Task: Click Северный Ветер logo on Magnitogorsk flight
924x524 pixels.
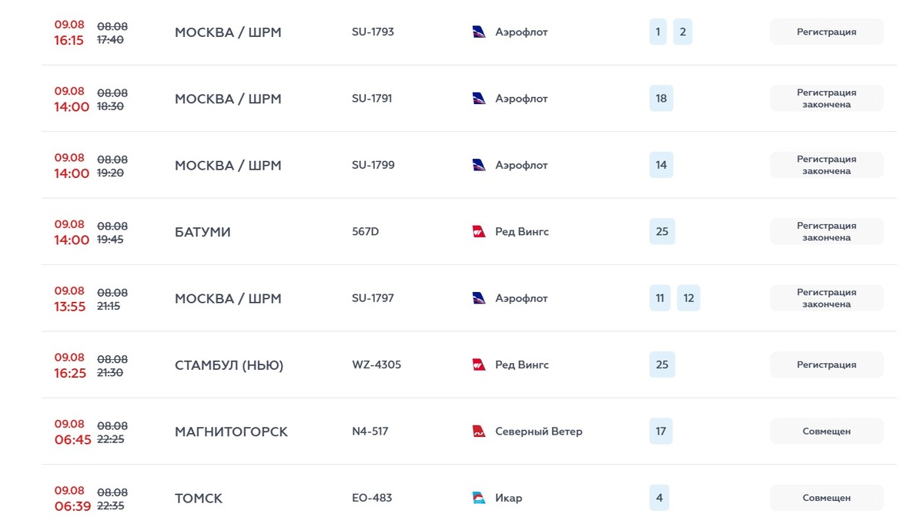Action: [479, 432]
